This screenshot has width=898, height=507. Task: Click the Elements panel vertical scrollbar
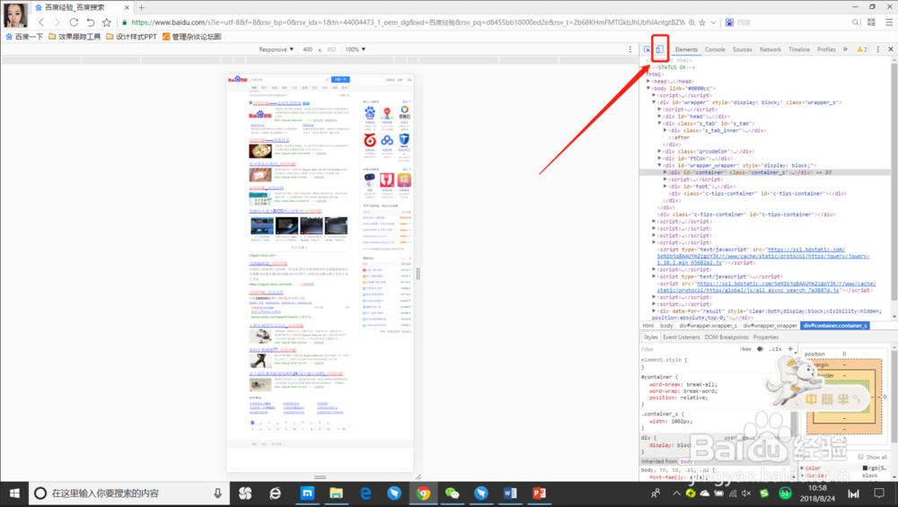click(x=894, y=188)
